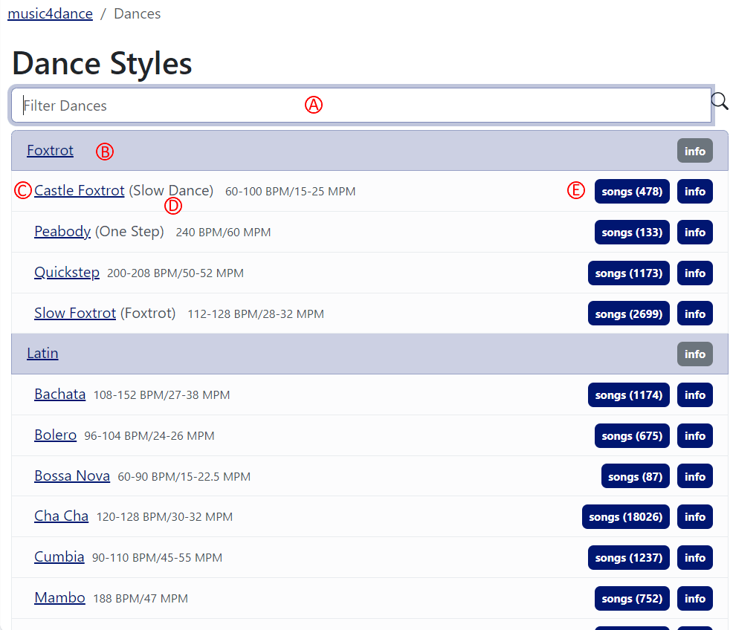Open the Latin category link
This screenshot has height=630, width=733.
(42, 353)
